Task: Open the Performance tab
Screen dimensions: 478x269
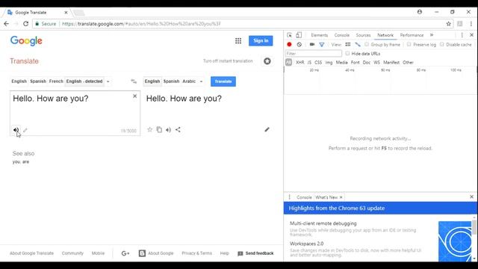Action: click(x=412, y=35)
